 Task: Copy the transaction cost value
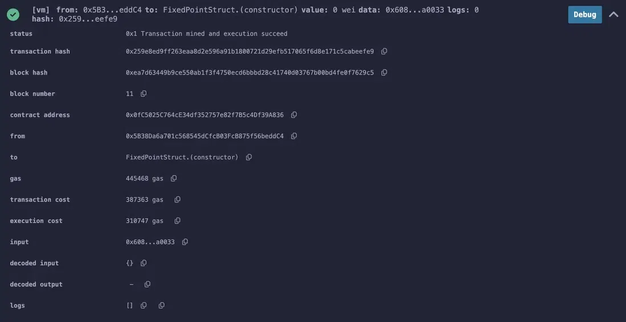click(x=177, y=199)
